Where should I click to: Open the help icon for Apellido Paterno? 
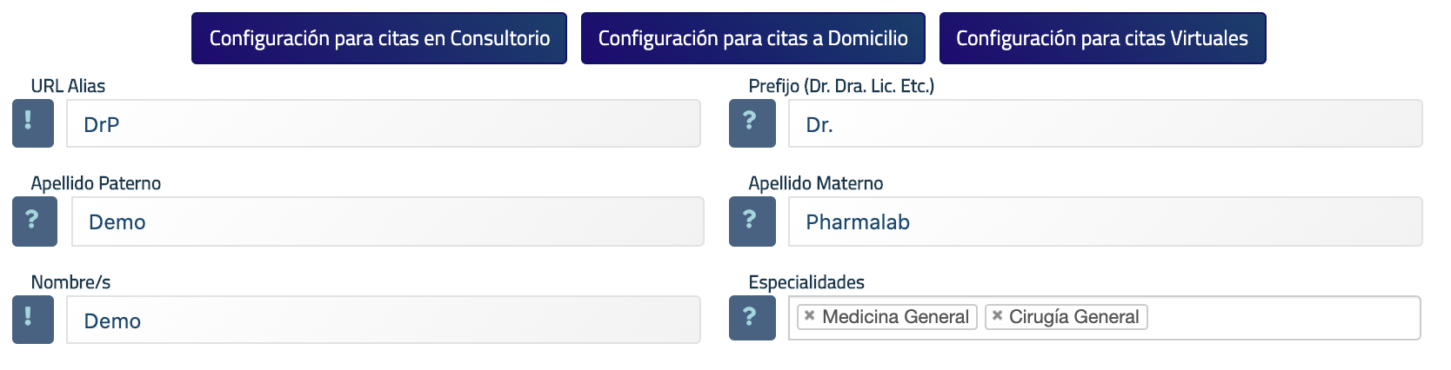tap(35, 221)
